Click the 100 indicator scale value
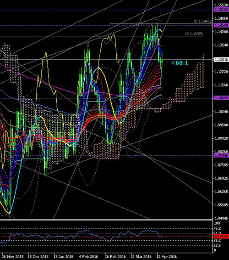The height and width of the screenshot is (260, 229). point(217,223)
